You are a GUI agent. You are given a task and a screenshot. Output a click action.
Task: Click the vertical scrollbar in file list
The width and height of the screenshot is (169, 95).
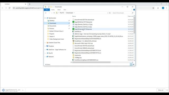[x=134, y=25]
